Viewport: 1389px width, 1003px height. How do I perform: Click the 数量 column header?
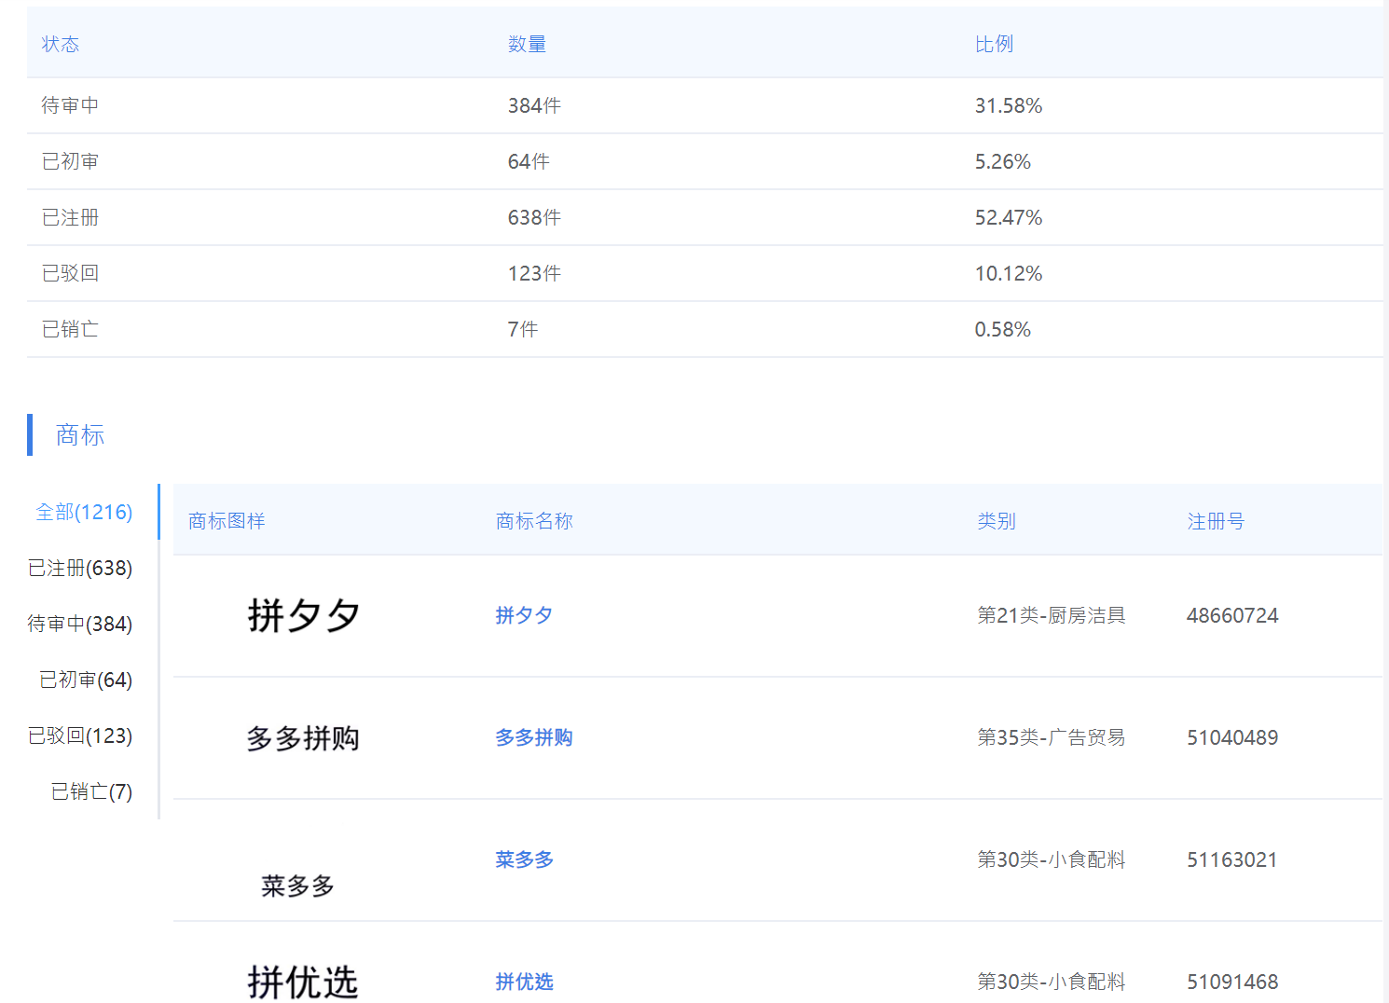[x=527, y=44]
